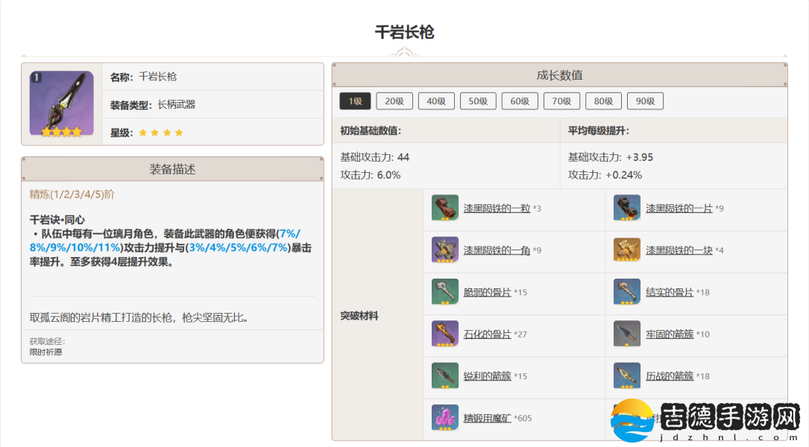
Task: Click the 脆弱的骨片 material icon
Action: click(445, 292)
